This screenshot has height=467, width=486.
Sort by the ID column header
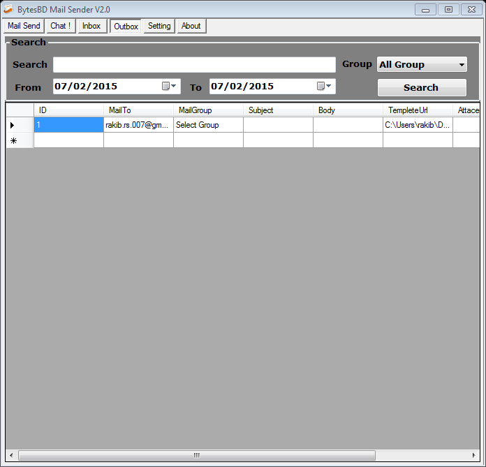68,110
